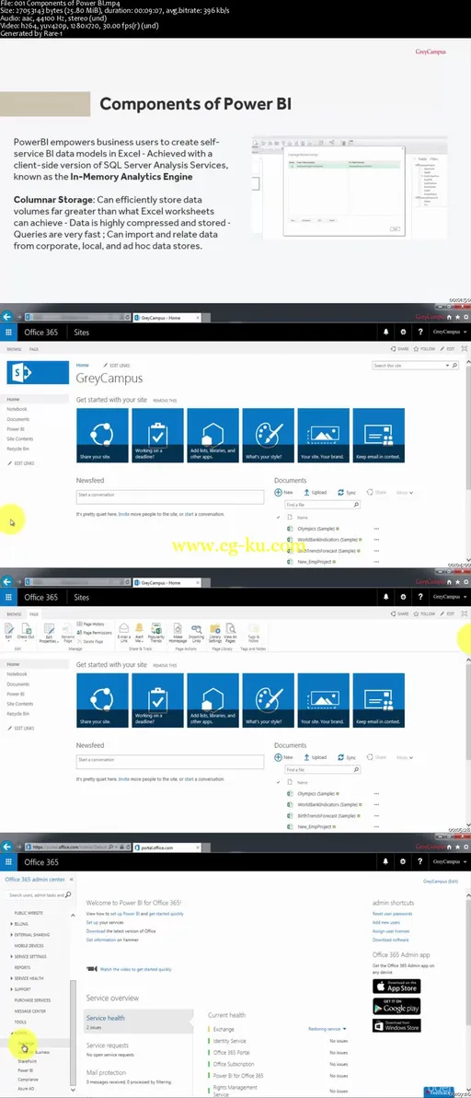Image resolution: width=471 pixels, height=1098 pixels.
Task: Switch to BROWSE tab in the SharePoint logo frame
Action: click(x=14, y=349)
